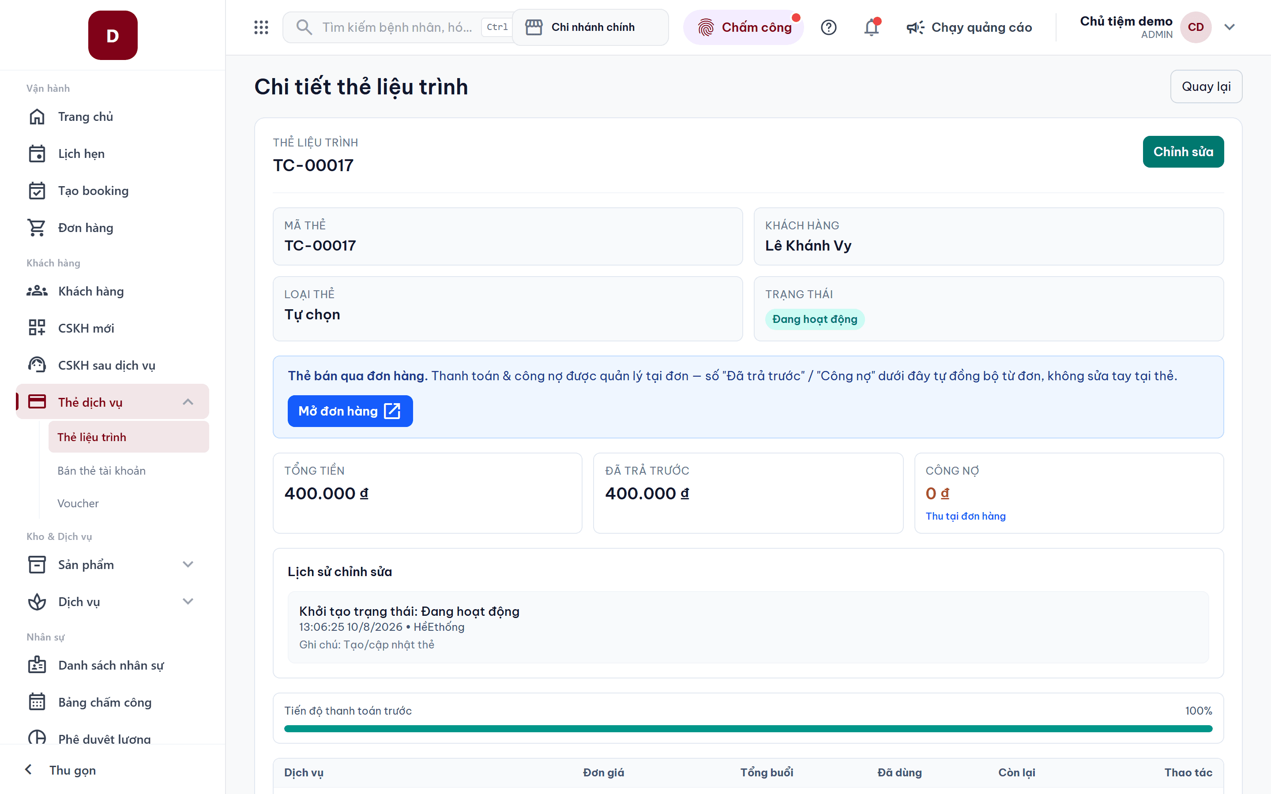Click the Chỉnh sửa button
Screen dimensions: 1271x794
pyautogui.click(x=1183, y=152)
